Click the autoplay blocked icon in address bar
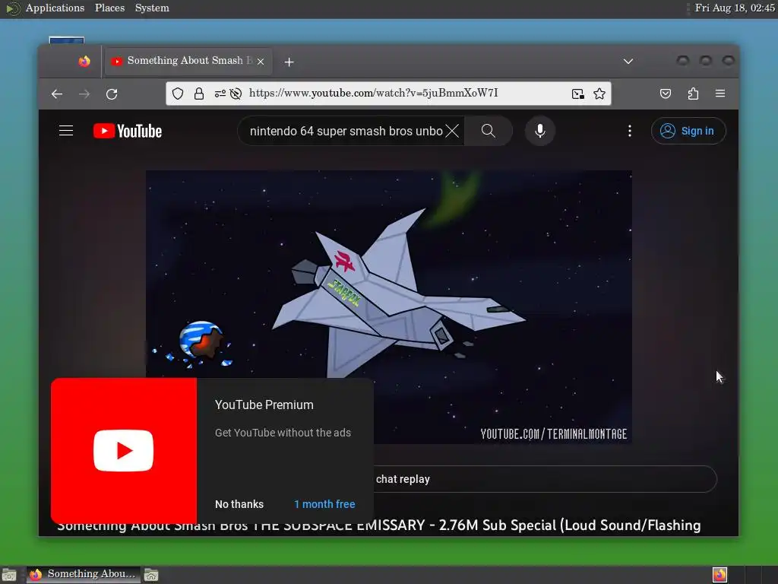Viewport: 778px width, 584px height. click(236, 94)
